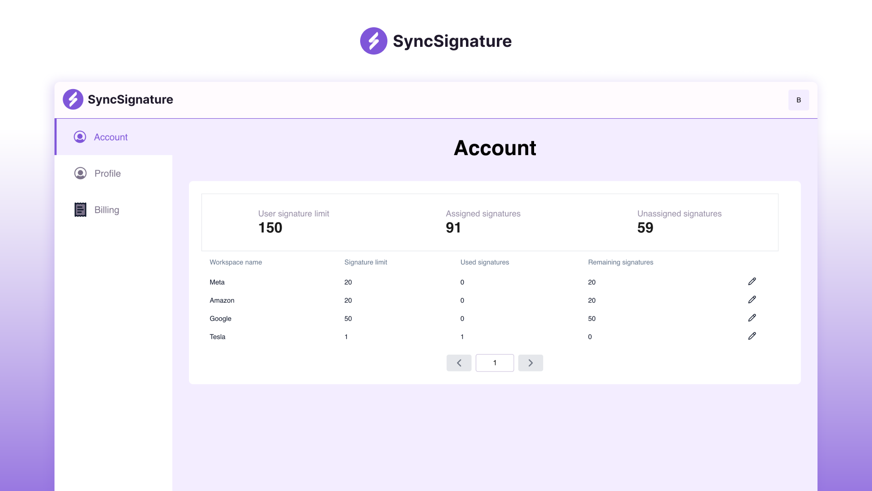Navigate to previous page using left arrow
The image size is (872, 491).
[x=459, y=363]
